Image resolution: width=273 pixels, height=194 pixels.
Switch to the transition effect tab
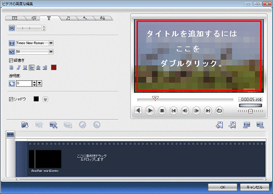point(85,18)
